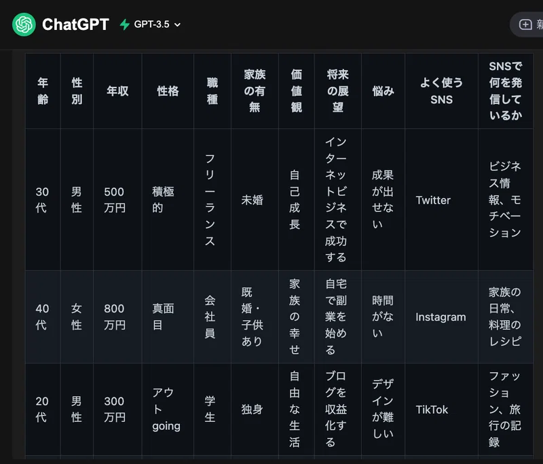Click the ChatGPT title text
Image resolution: width=543 pixels, height=464 pixels.
(x=75, y=24)
